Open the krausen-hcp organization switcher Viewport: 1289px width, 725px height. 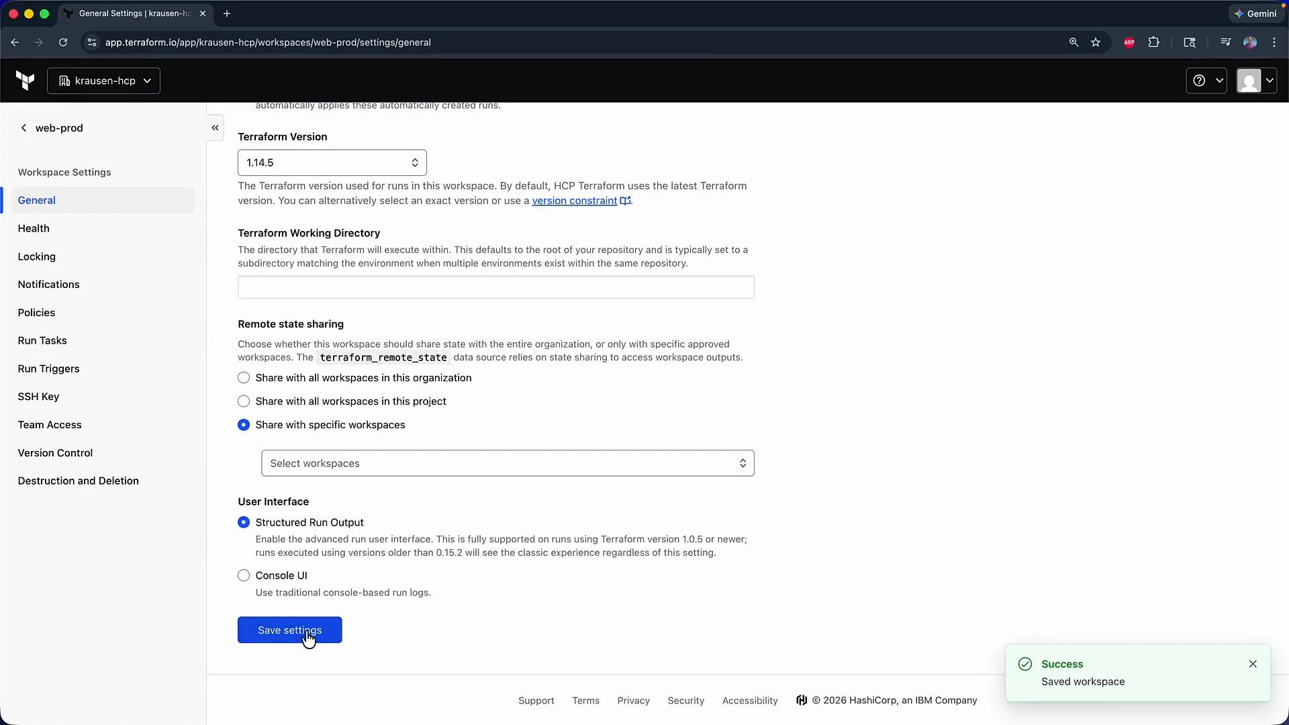point(103,81)
